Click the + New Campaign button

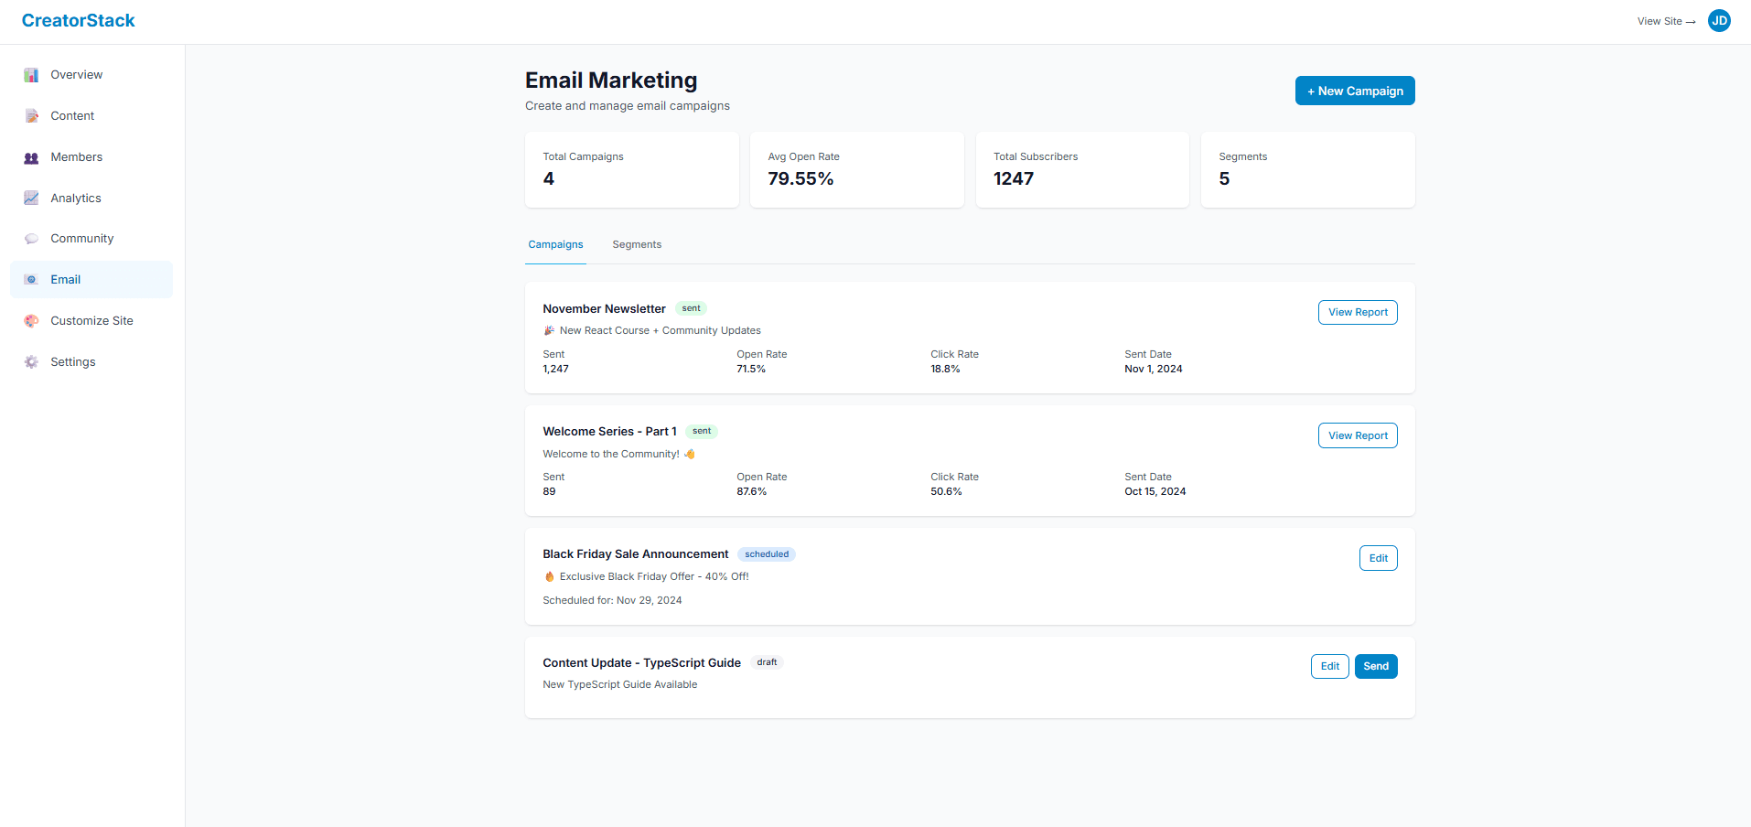point(1354,91)
